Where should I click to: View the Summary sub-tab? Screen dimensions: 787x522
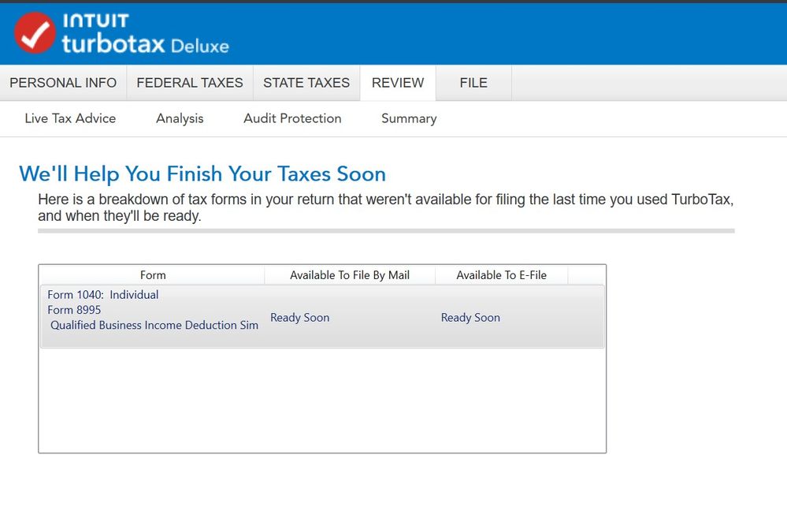click(409, 118)
